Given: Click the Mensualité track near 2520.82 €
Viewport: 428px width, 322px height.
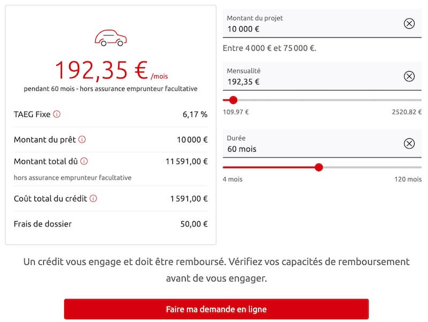Looking at the screenshot, I should click(415, 100).
